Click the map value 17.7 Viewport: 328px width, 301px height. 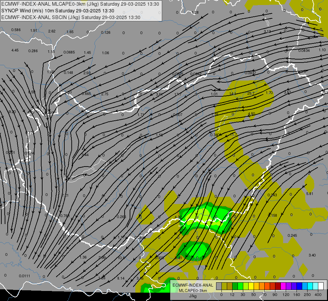178,94
